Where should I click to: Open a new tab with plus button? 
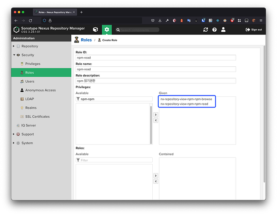click(x=81, y=12)
